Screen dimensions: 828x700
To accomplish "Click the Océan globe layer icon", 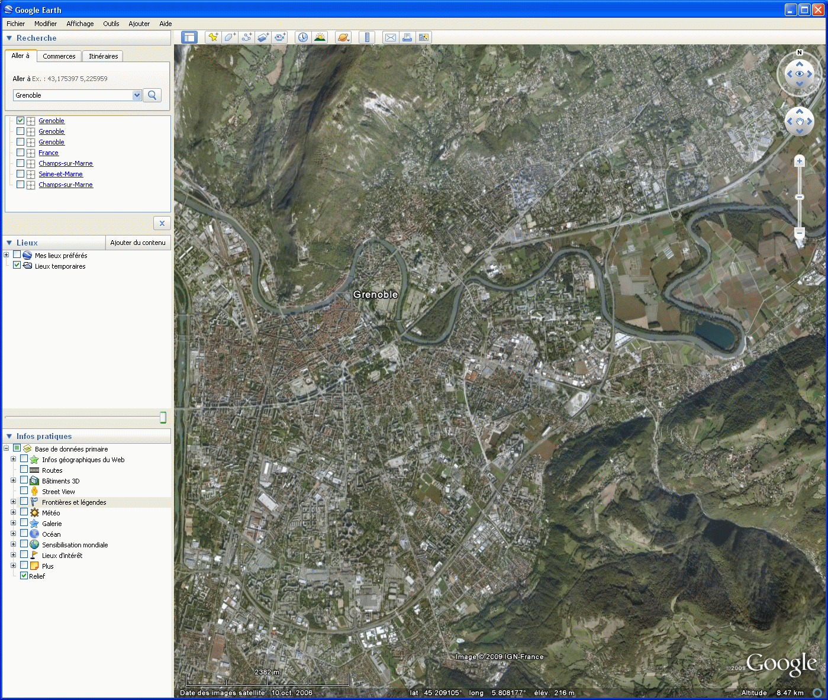I will coord(34,534).
